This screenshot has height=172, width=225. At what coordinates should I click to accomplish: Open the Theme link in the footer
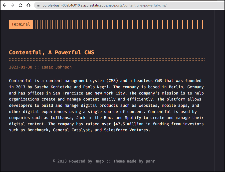[x=119, y=161]
